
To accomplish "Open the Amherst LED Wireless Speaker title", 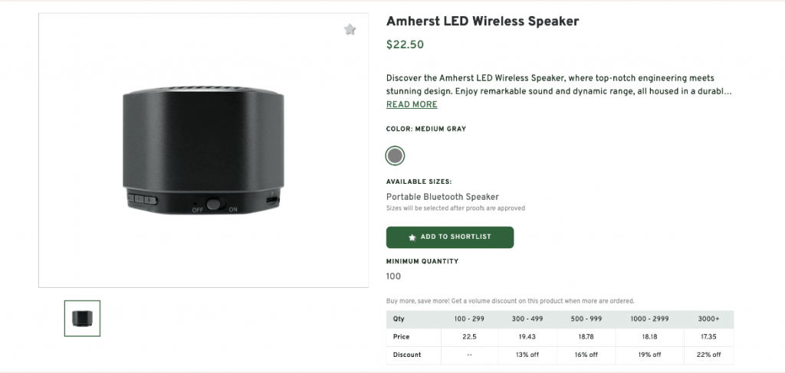I will pyautogui.click(x=482, y=21).
